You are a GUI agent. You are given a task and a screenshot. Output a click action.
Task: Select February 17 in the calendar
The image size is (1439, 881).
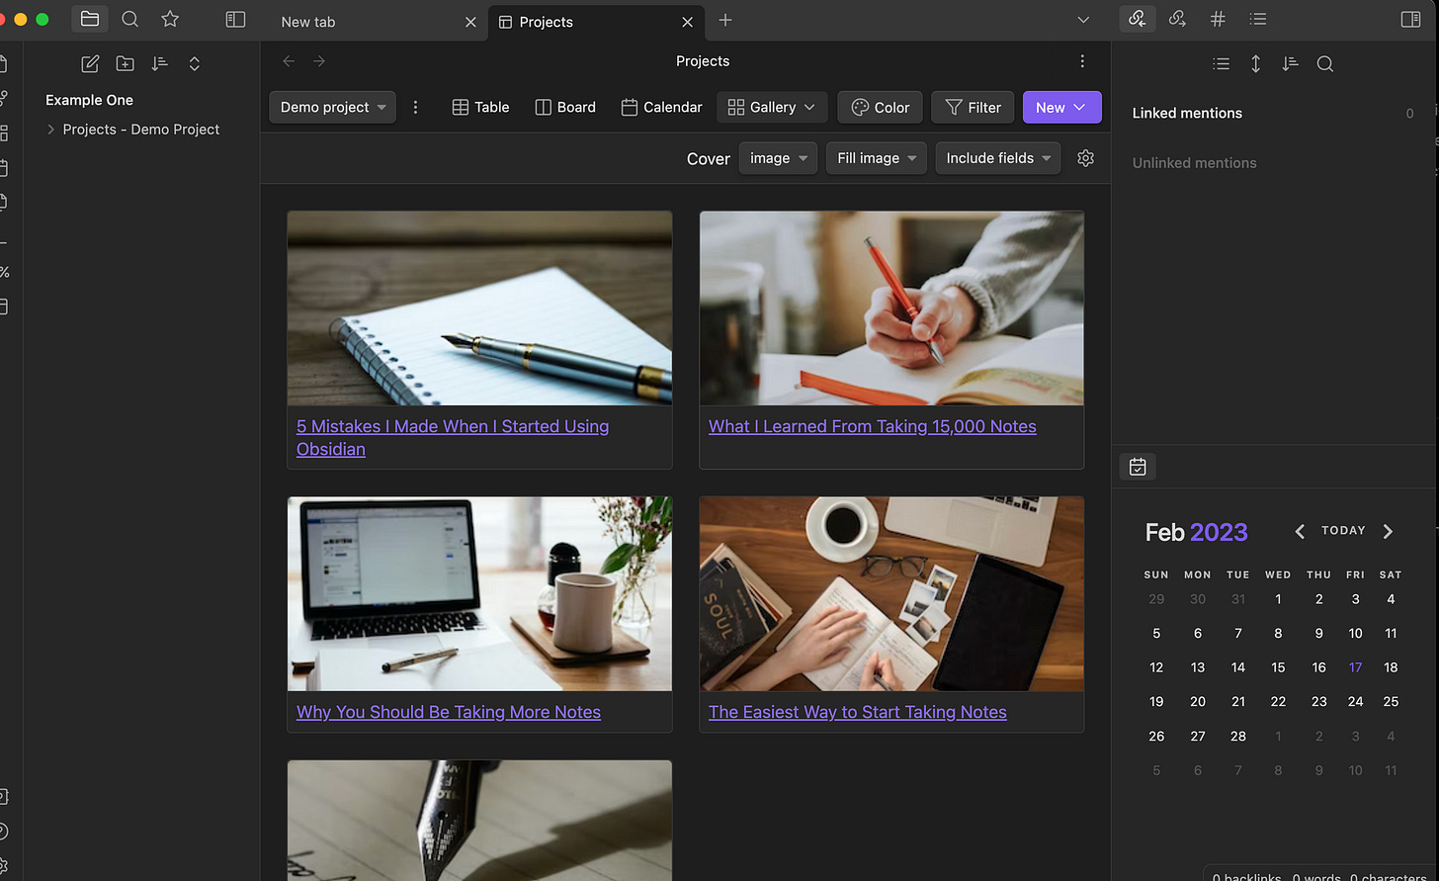[1355, 667]
